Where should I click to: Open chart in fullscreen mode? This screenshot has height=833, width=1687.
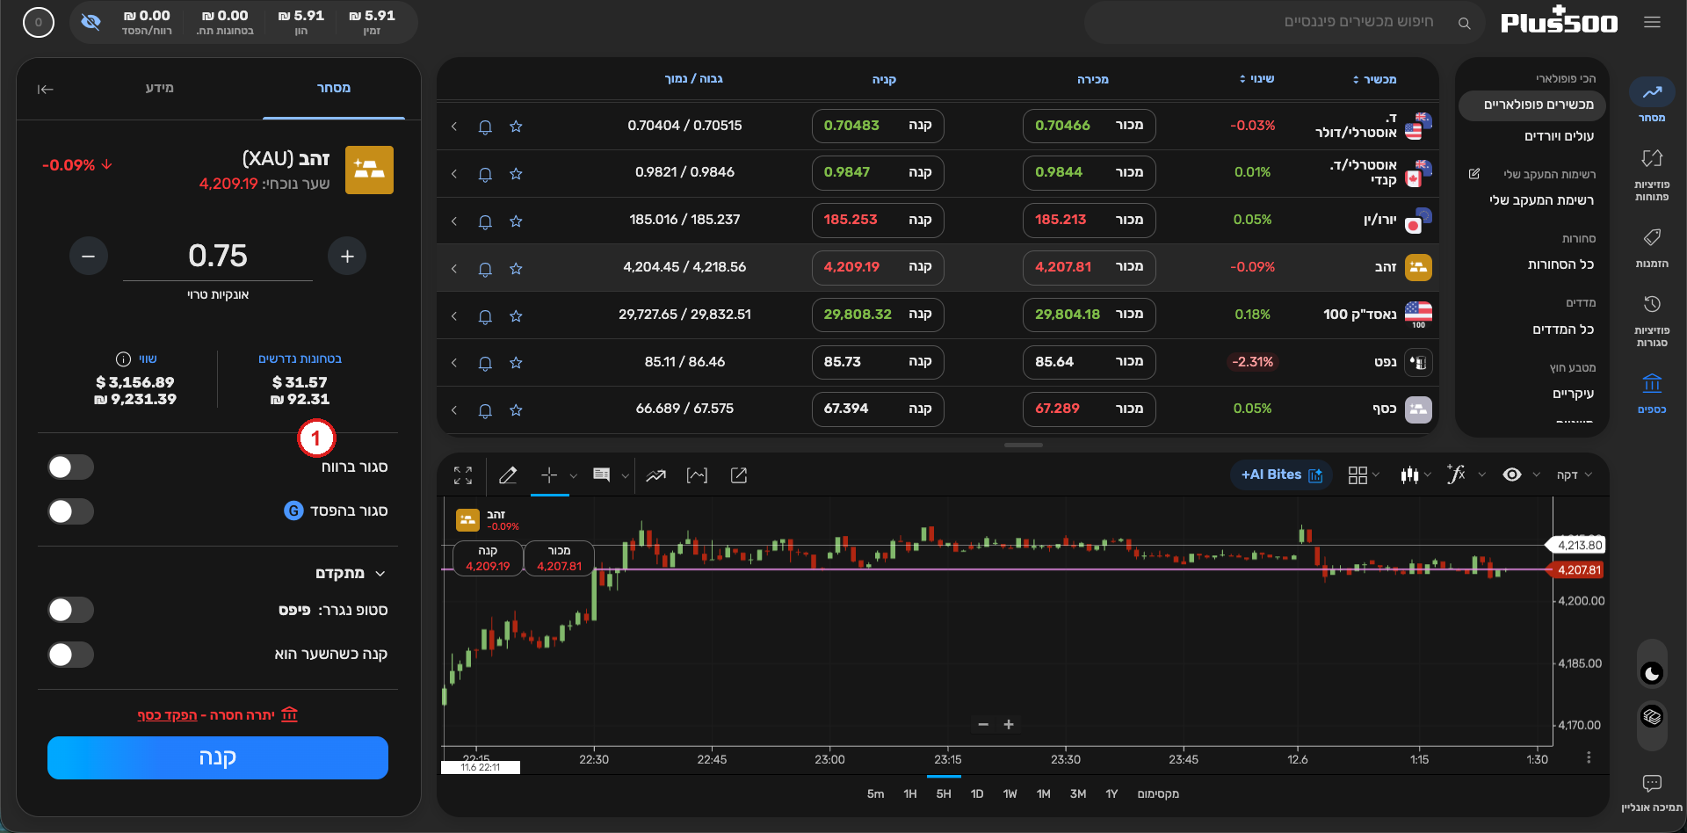[x=463, y=475]
